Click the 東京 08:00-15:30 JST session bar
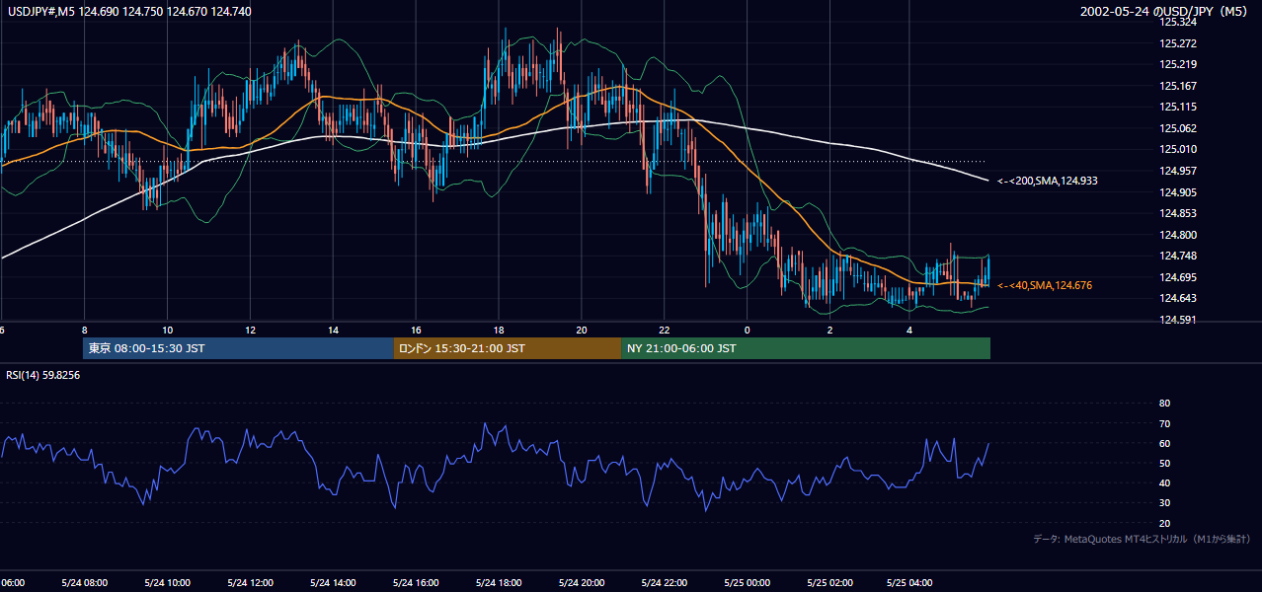 238,348
